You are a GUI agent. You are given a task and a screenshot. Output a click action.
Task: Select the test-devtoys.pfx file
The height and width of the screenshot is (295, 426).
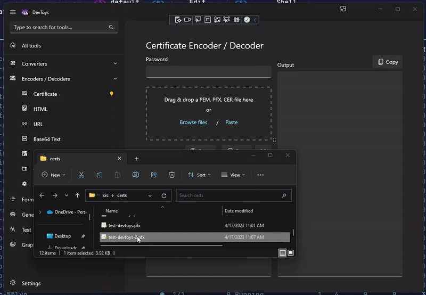(195, 225)
